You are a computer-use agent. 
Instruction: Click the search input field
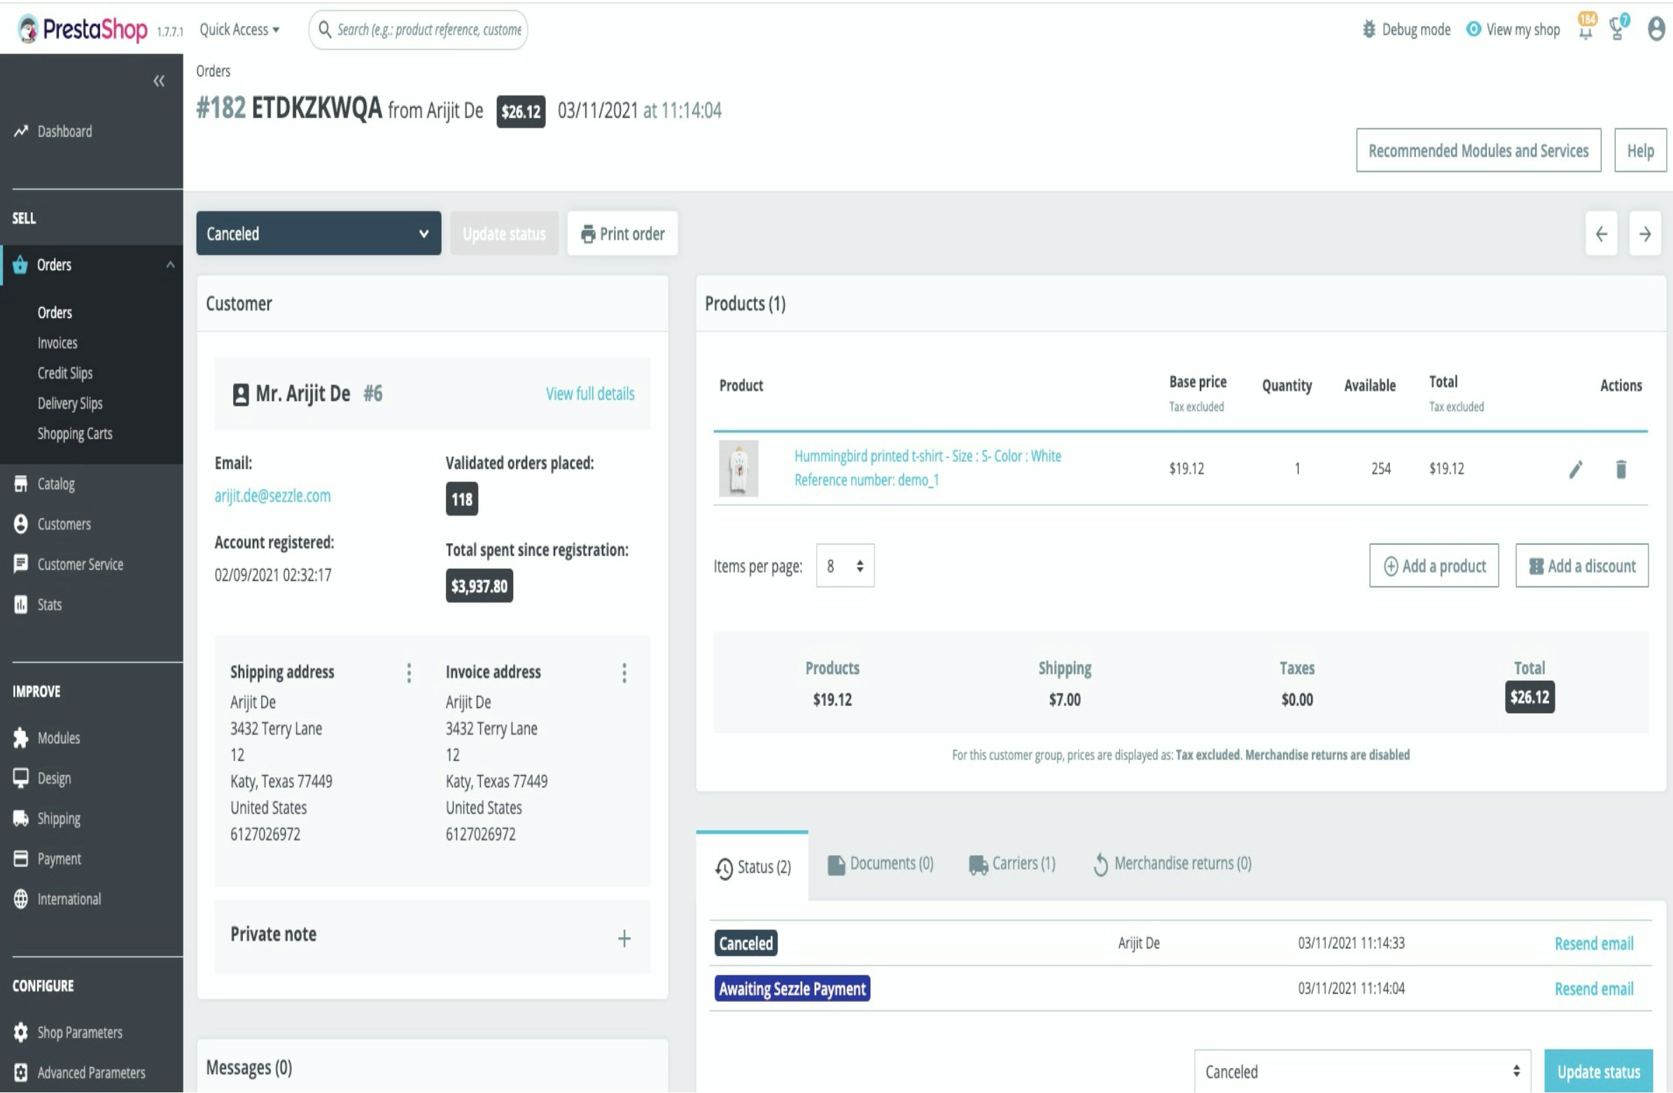428,29
